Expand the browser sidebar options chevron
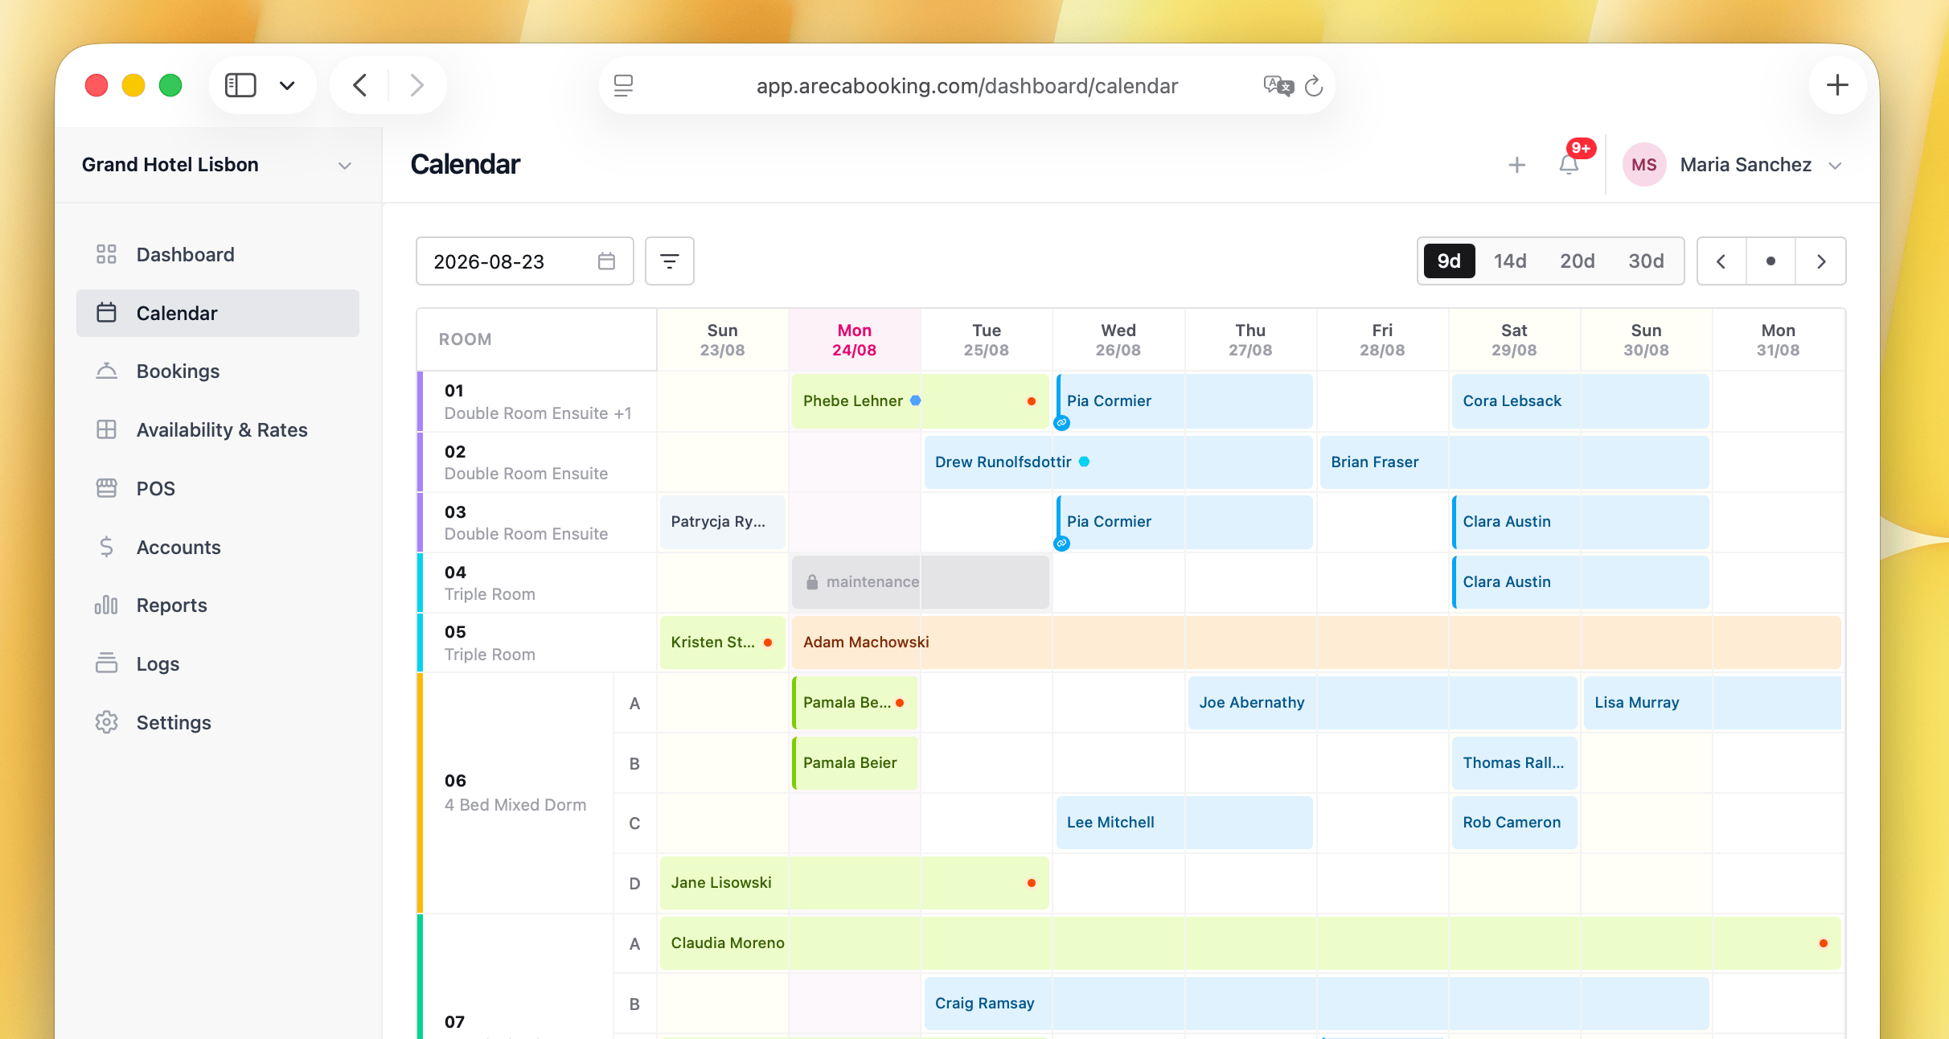Image resolution: width=1949 pixels, height=1039 pixels. (287, 85)
